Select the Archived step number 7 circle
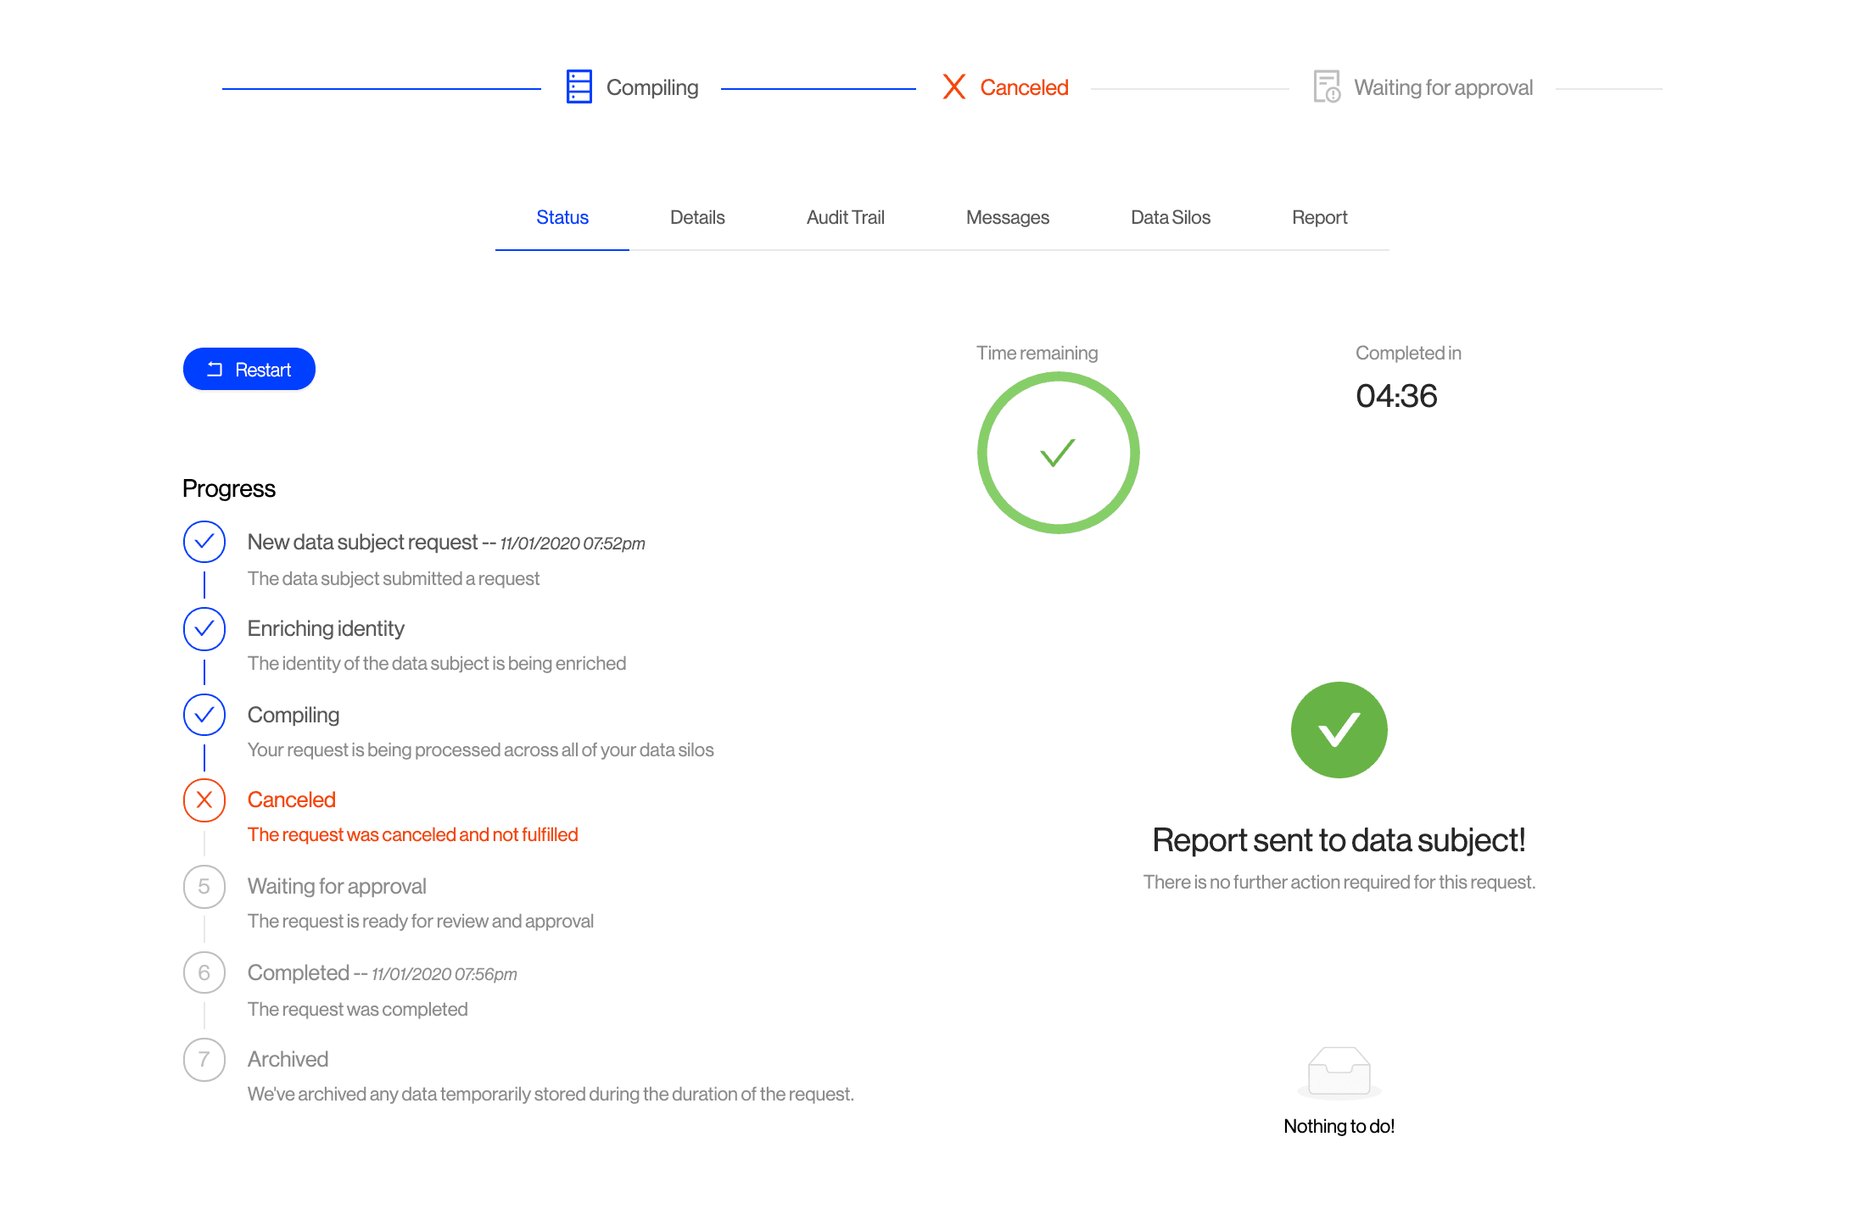This screenshot has height=1226, width=1873. pos(204,1060)
